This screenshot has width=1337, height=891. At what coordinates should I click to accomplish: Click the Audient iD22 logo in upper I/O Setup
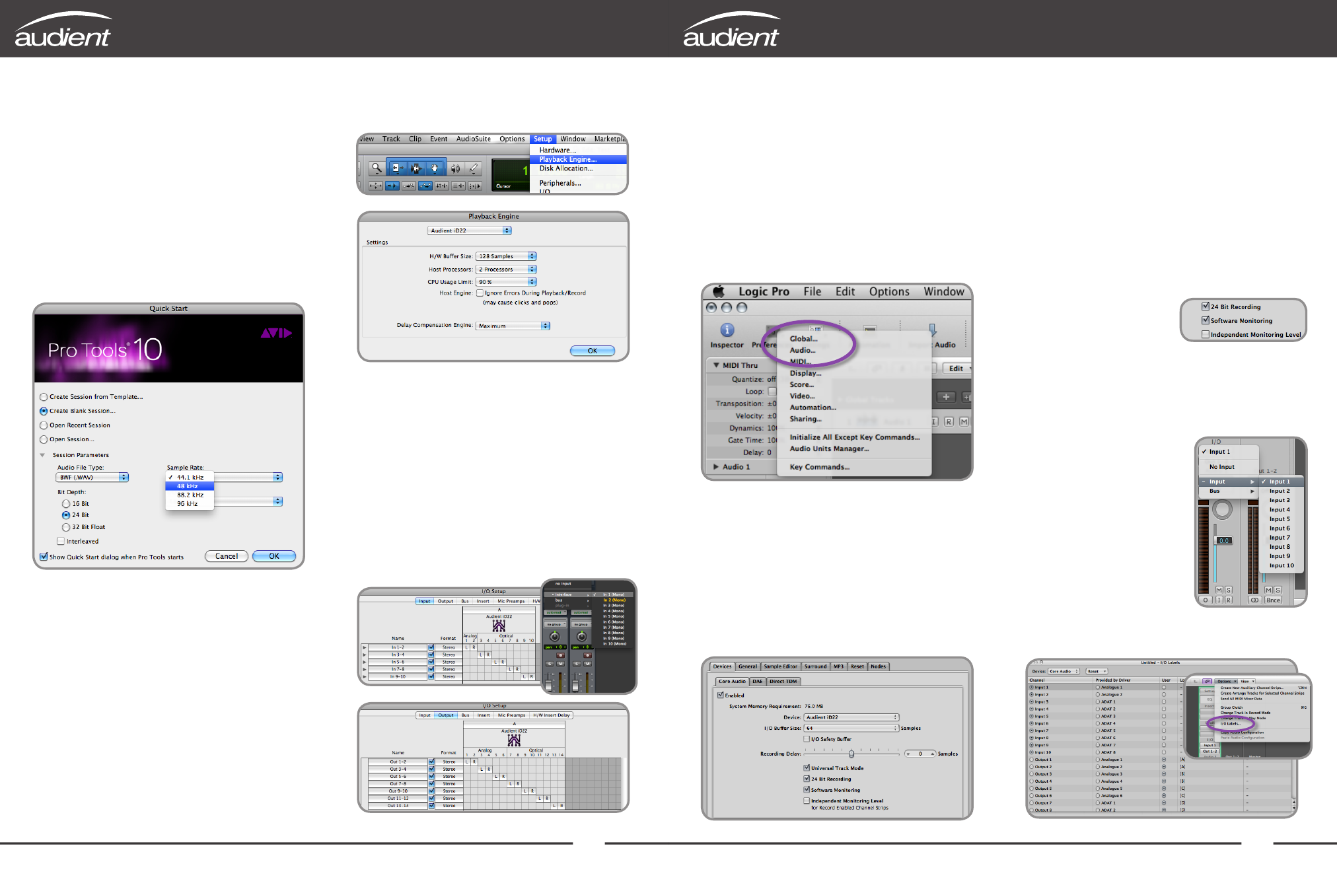[499, 625]
